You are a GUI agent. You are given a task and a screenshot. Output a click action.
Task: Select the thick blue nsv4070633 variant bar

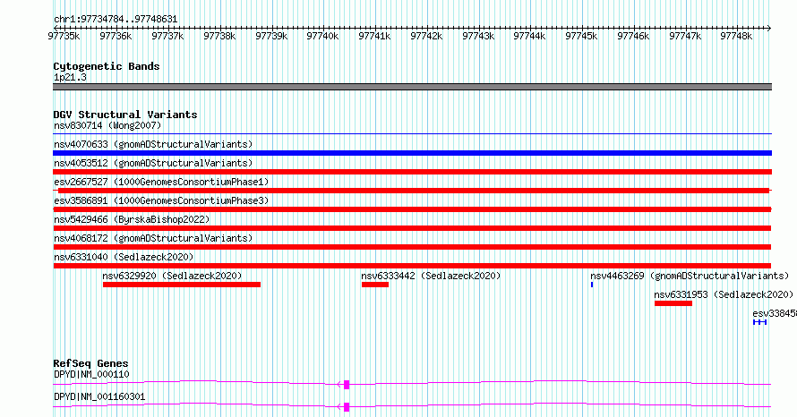click(412, 153)
